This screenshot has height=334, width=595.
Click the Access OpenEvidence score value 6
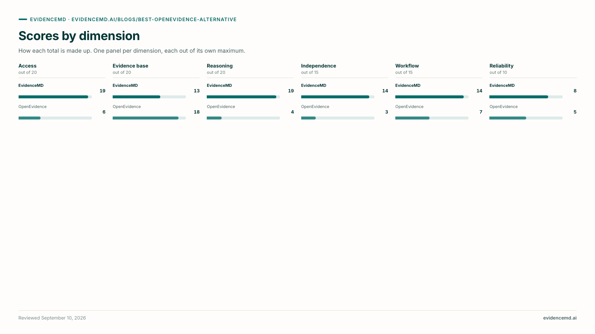(104, 112)
